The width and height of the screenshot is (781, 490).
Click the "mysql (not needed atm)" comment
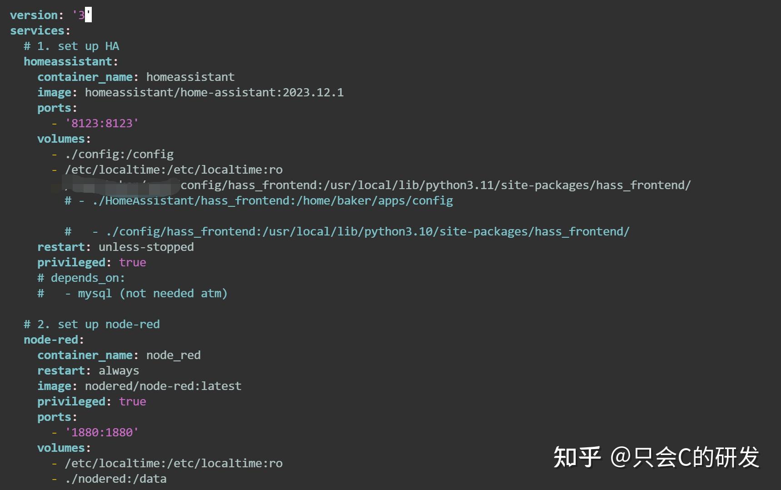152,293
